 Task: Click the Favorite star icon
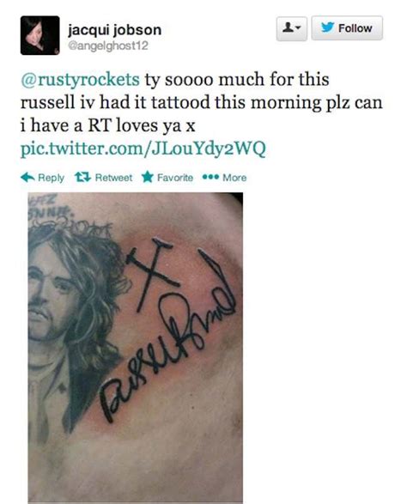(148, 177)
